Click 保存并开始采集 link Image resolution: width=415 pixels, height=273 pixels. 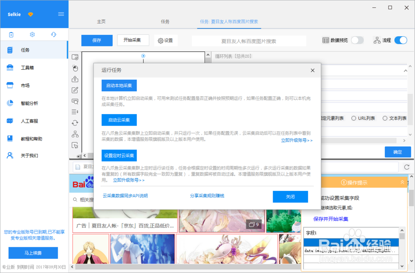[x=331, y=219]
